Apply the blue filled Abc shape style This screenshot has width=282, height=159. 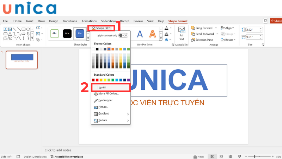pyautogui.click(x=80, y=34)
